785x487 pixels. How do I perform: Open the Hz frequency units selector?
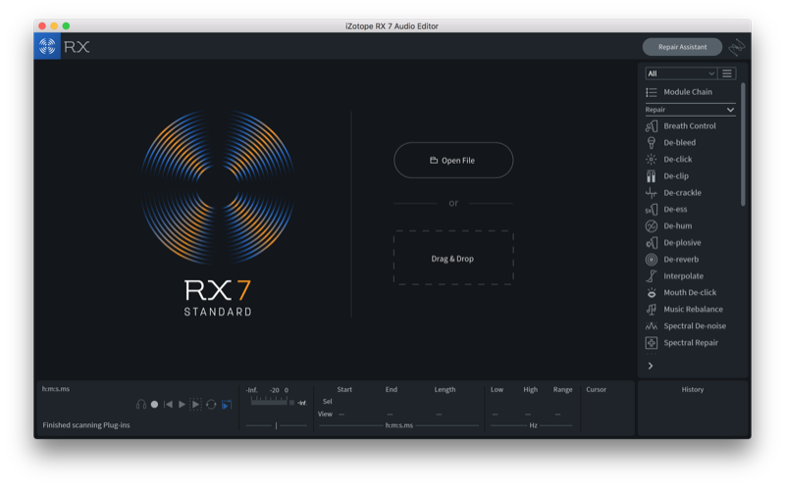(533, 425)
